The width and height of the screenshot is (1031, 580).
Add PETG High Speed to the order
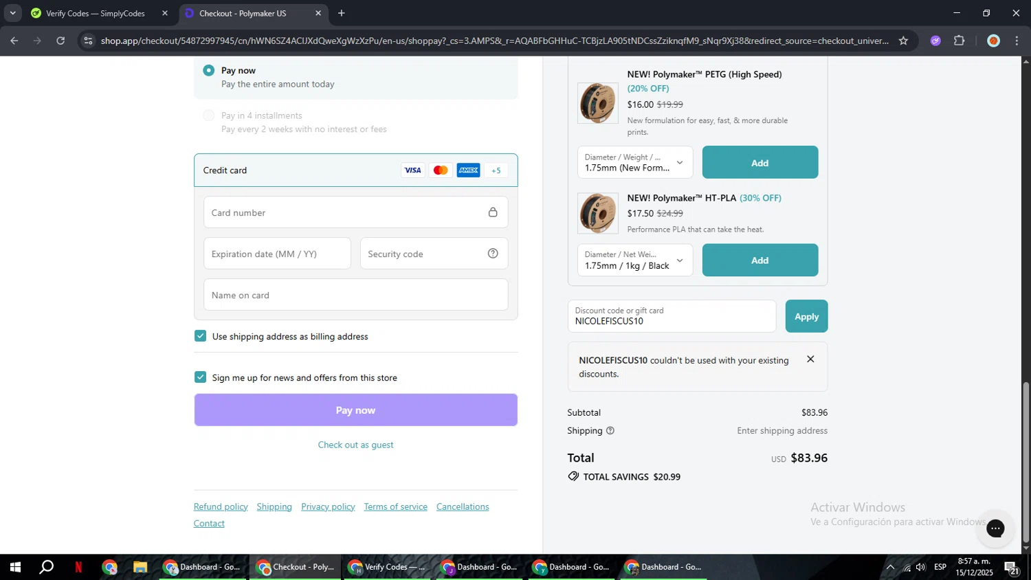760,162
